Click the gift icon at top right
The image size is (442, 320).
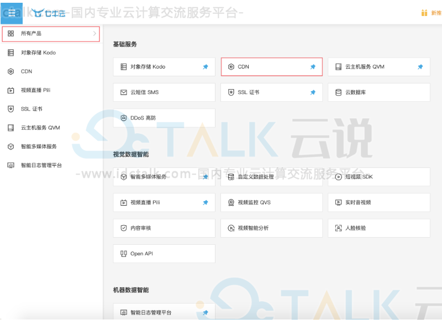(424, 13)
